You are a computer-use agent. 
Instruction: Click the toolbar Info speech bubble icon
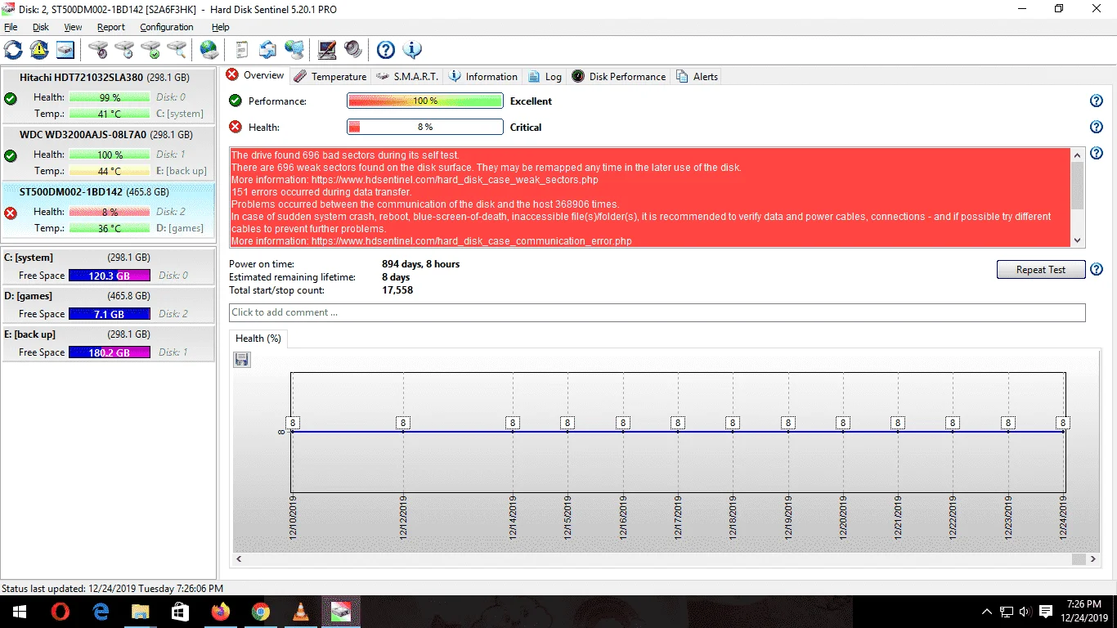pos(412,50)
